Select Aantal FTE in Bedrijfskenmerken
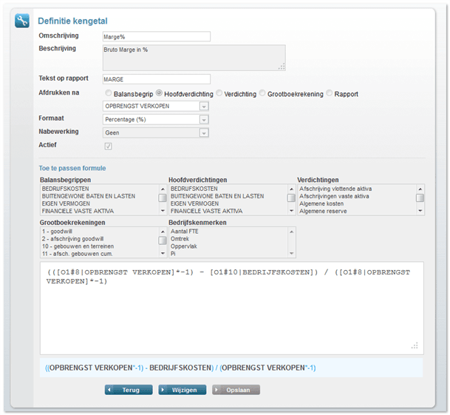450x415 pixels. pyautogui.click(x=185, y=232)
